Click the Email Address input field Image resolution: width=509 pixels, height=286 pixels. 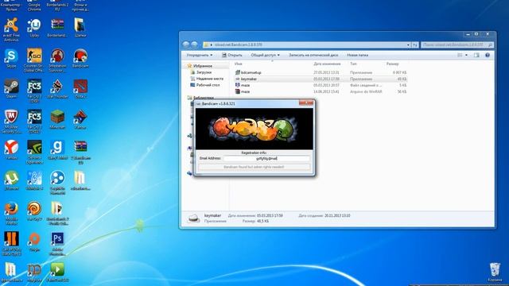coord(266,158)
